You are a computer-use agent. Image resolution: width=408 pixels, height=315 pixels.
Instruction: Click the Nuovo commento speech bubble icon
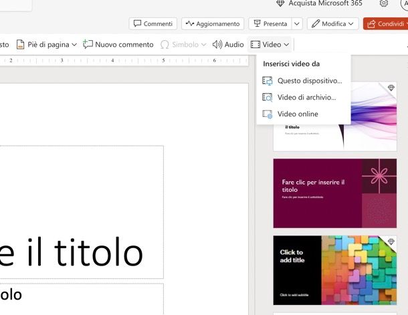[88, 44]
